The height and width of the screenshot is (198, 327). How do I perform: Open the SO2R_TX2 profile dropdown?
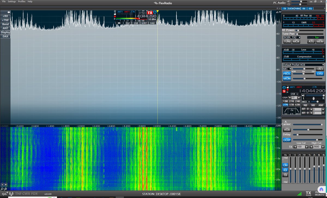pyautogui.click(x=292, y=37)
